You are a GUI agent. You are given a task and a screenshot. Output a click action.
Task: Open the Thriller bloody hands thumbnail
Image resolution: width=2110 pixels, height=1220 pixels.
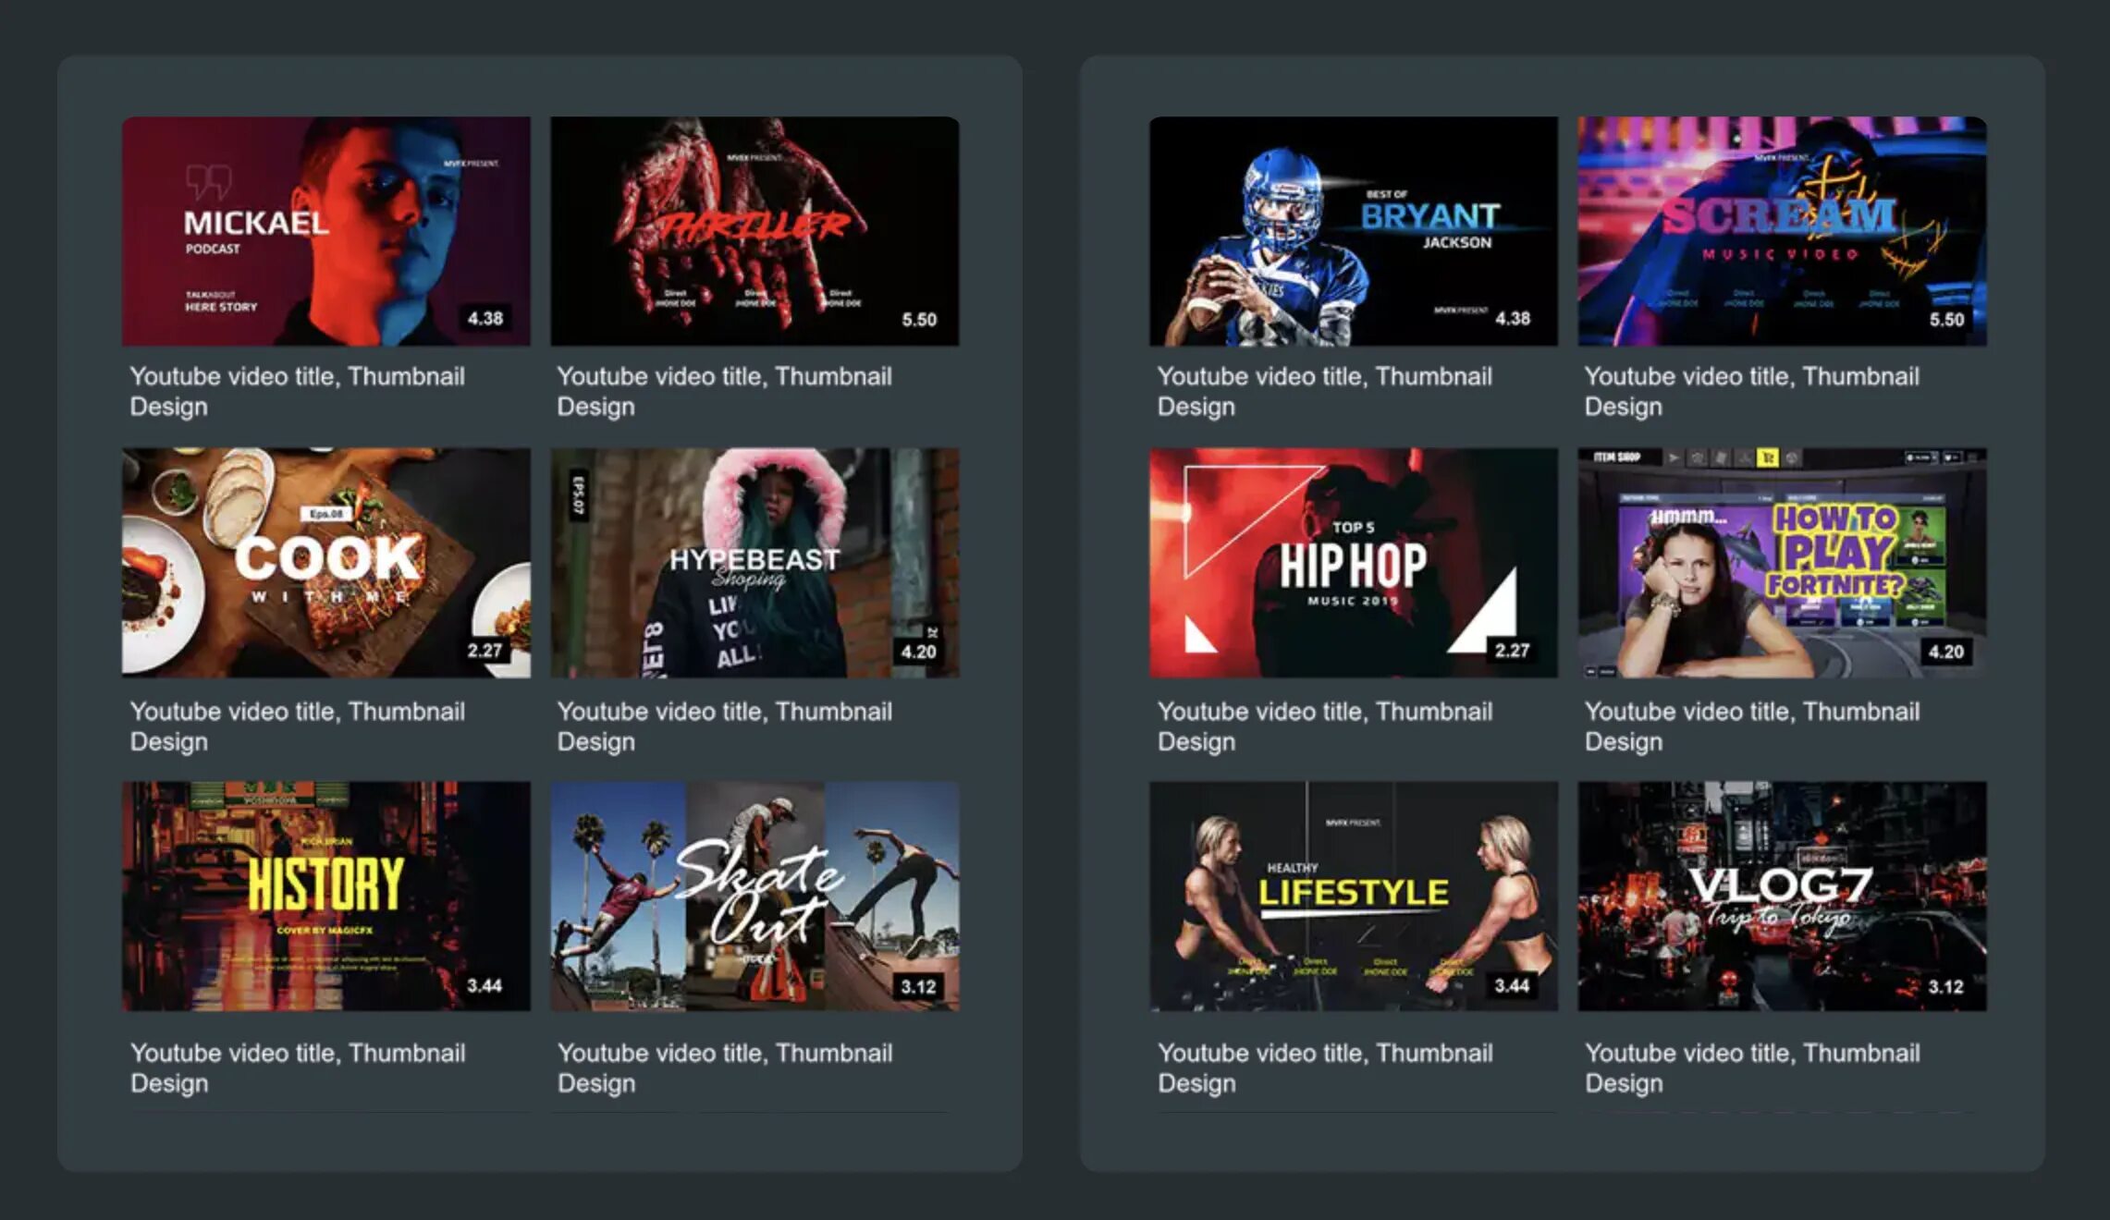(x=754, y=231)
